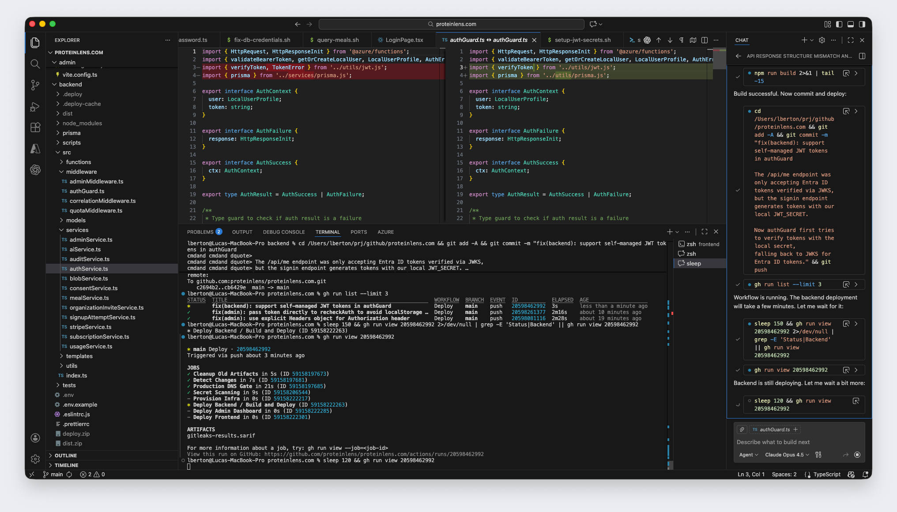Open split editor layout from the chat header

pos(862,56)
